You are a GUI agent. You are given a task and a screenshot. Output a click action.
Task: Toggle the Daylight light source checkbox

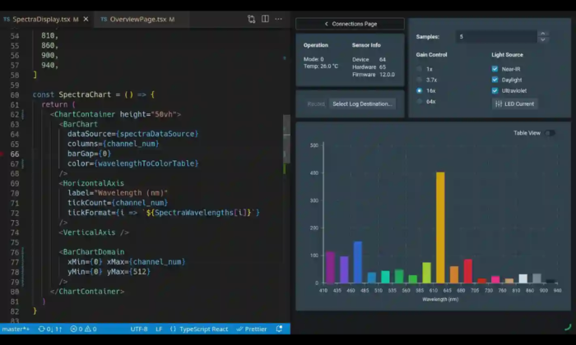495,80
